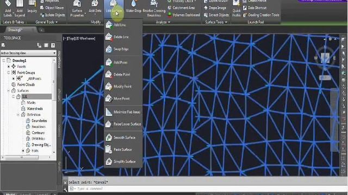Click the Add Legend ribbon icon
The width and height of the screenshot is (348, 195).
(x=20, y=9)
